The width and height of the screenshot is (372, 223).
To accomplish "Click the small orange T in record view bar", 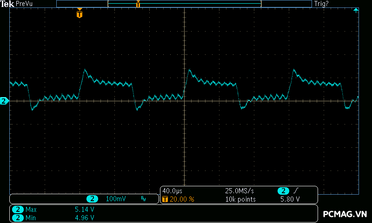I will (138, 4).
